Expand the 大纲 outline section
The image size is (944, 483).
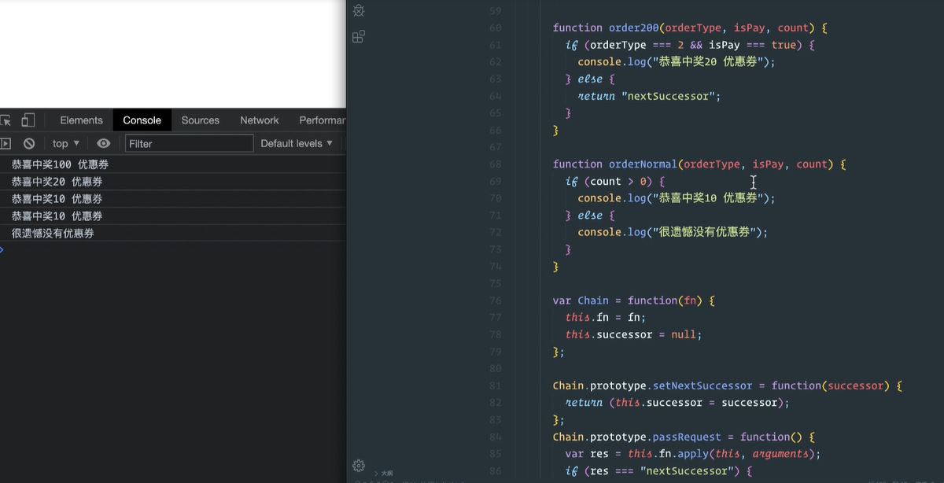[384, 474]
